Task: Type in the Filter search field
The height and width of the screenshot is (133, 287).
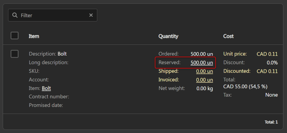Action: 53,15
